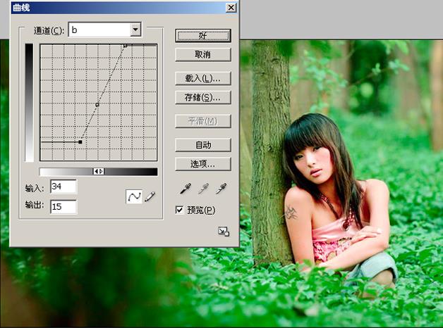Open the 选项... options button
This screenshot has height=328, width=443.
(x=203, y=164)
